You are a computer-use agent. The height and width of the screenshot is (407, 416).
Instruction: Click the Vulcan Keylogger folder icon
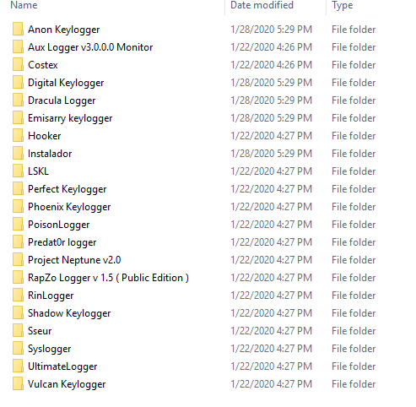(18, 384)
